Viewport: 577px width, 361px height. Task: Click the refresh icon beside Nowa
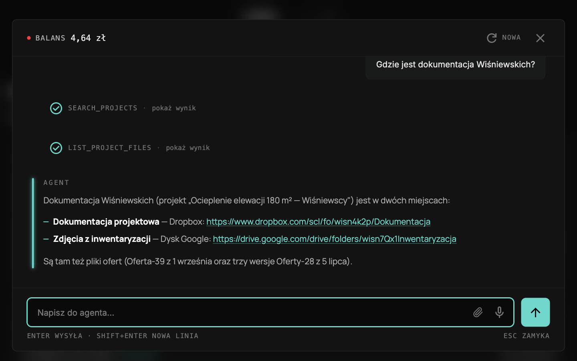[492, 38]
